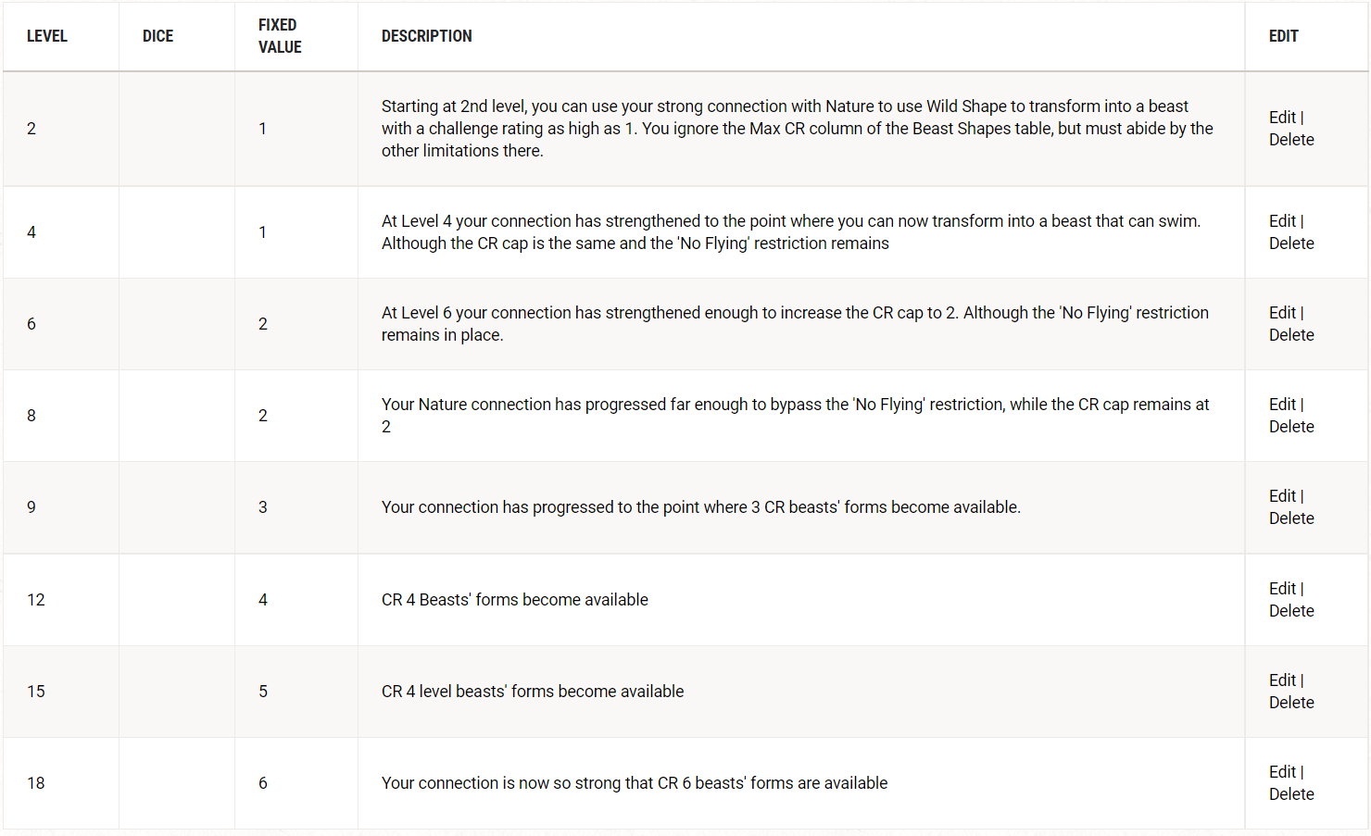1371x836 pixels.
Task: Edit the level 18 CR 6 row
Action: coord(1282,772)
